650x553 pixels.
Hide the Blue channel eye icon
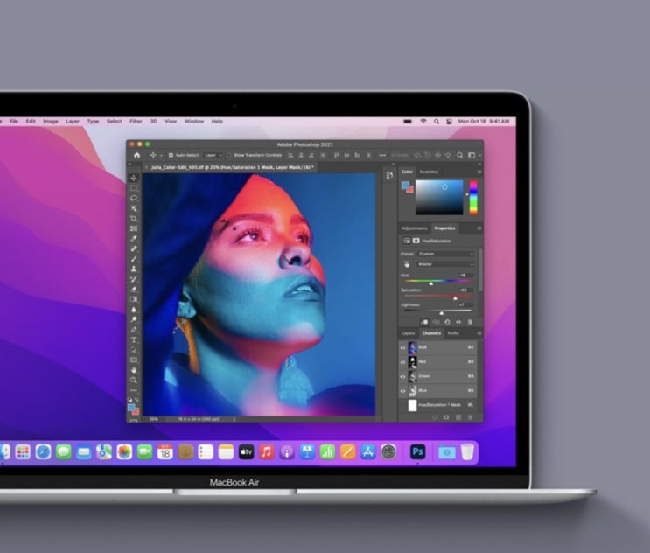pos(402,391)
